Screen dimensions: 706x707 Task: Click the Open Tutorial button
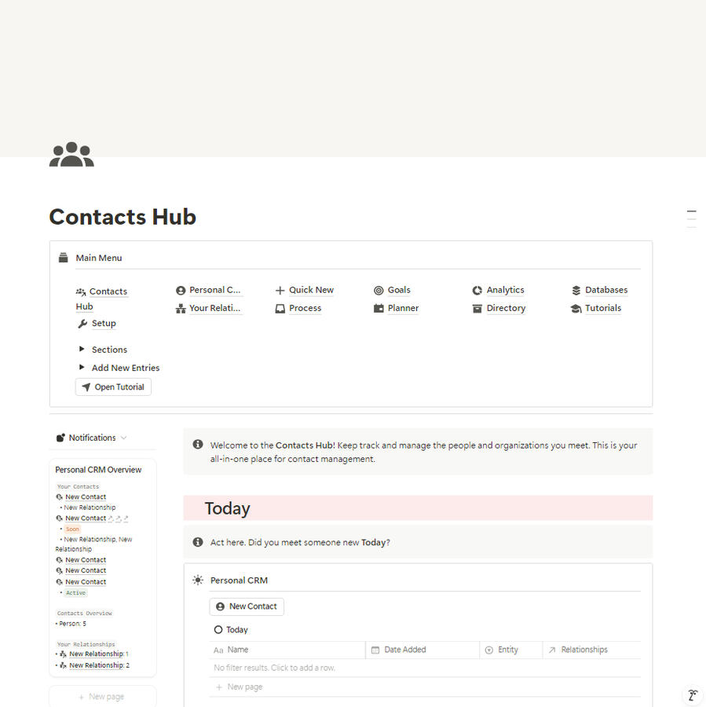(x=113, y=386)
